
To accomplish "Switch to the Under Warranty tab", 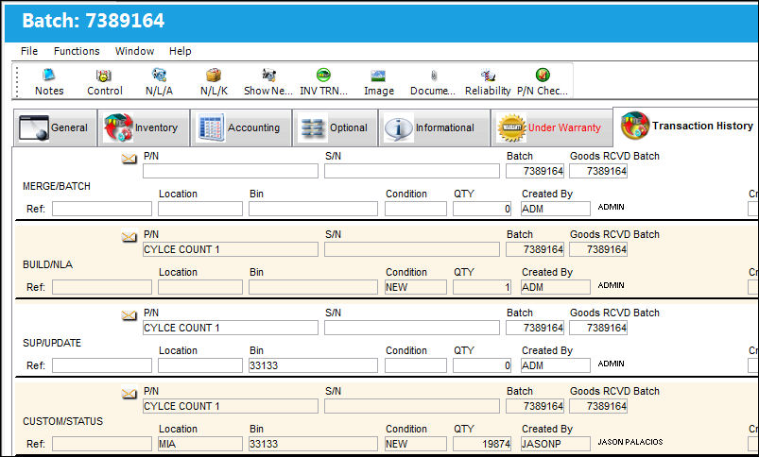I will [552, 127].
